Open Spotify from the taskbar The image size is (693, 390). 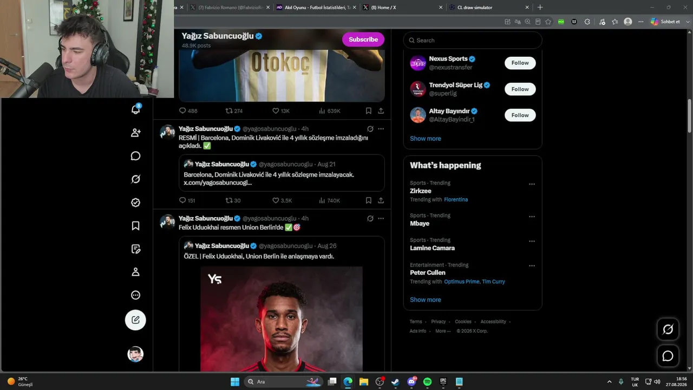[x=427, y=382]
